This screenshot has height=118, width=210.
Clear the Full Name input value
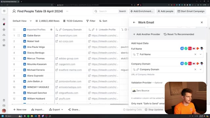point(195,54)
